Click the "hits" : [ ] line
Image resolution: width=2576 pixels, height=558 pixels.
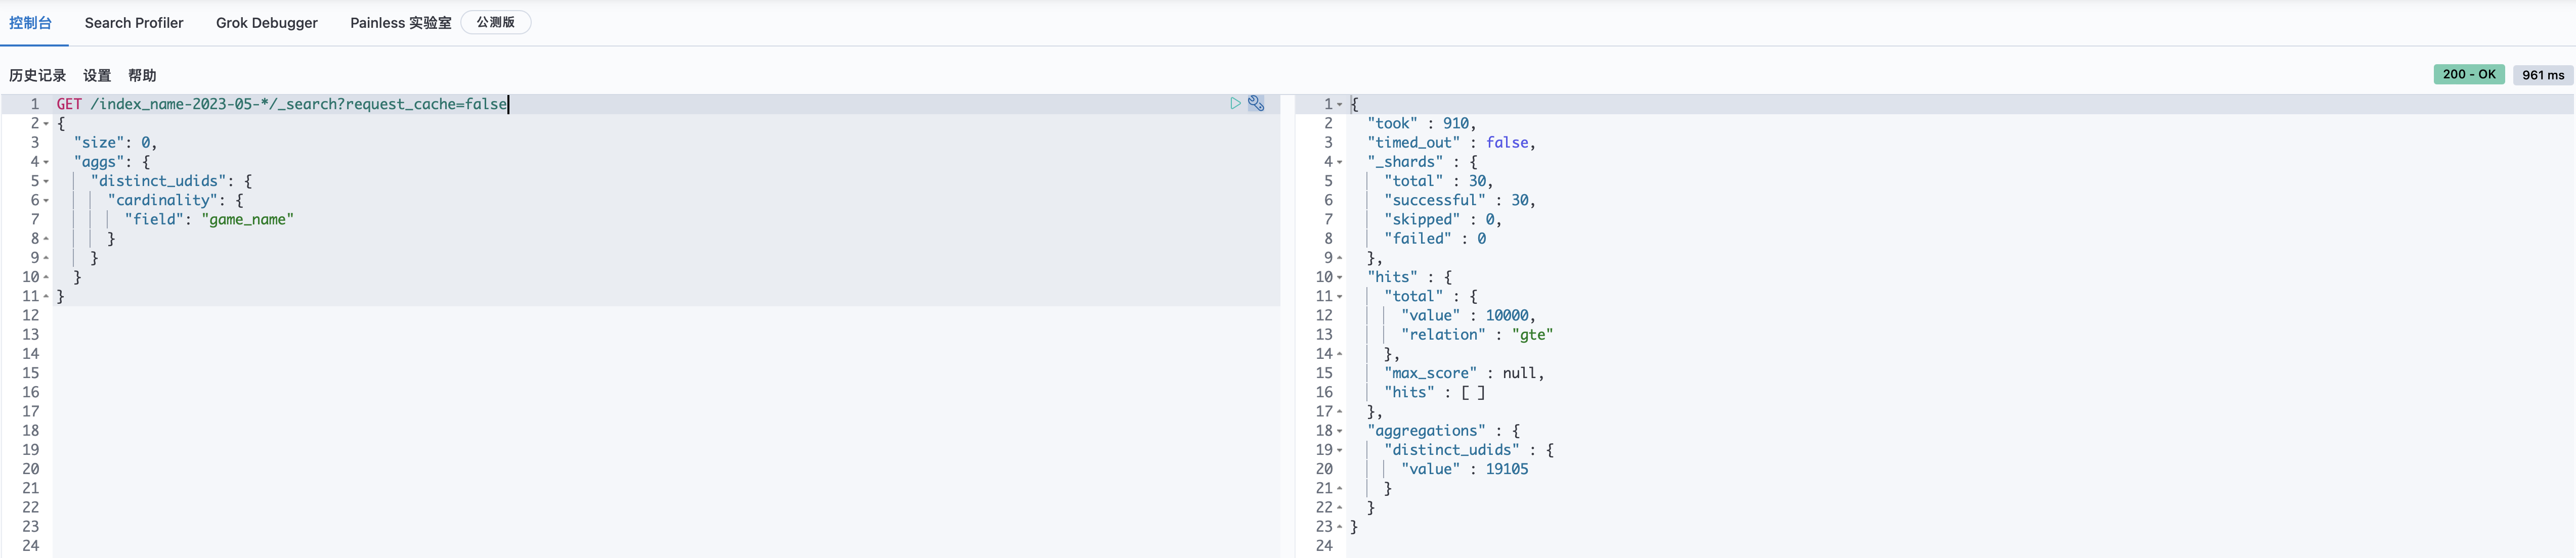(1434, 392)
